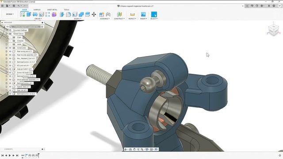283x159 pixels.
Task: Expand the Analysis folder
Action: (7, 41)
